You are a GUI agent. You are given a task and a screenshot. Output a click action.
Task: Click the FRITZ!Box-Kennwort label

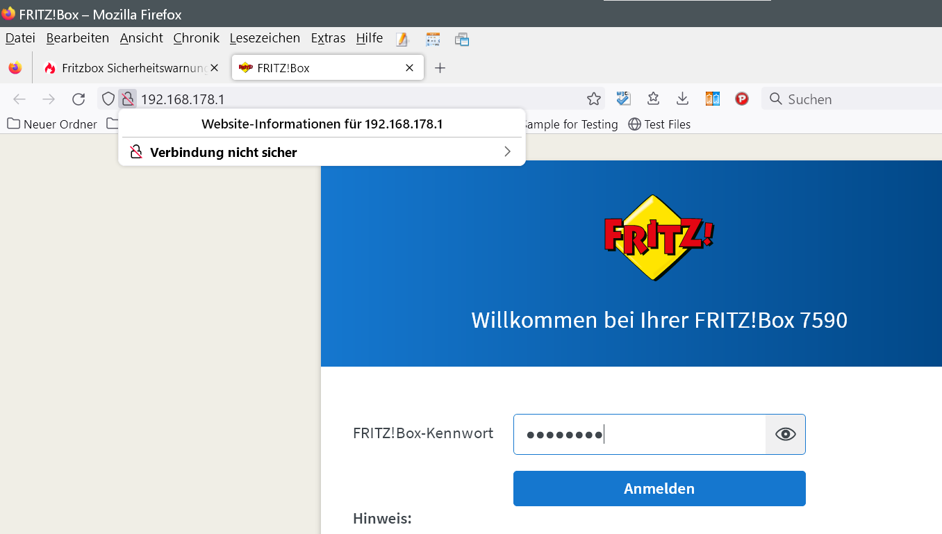coord(423,433)
